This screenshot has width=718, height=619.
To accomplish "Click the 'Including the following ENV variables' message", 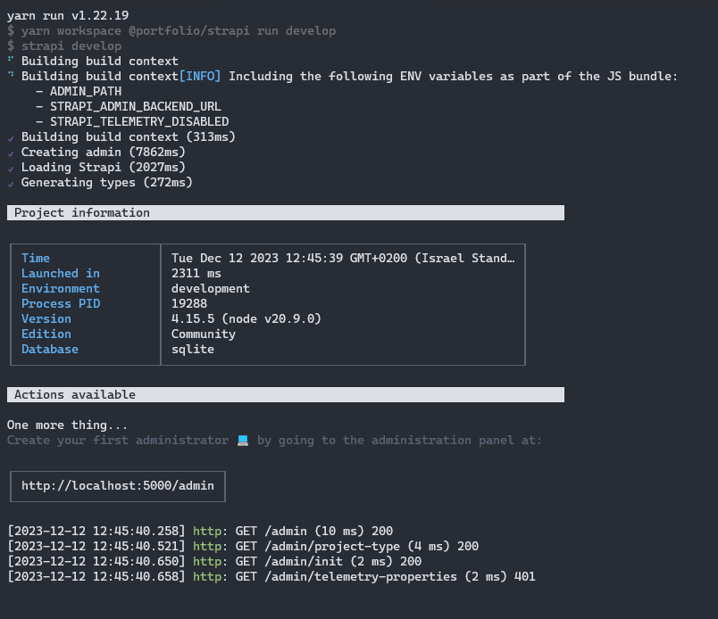I will pos(453,76).
